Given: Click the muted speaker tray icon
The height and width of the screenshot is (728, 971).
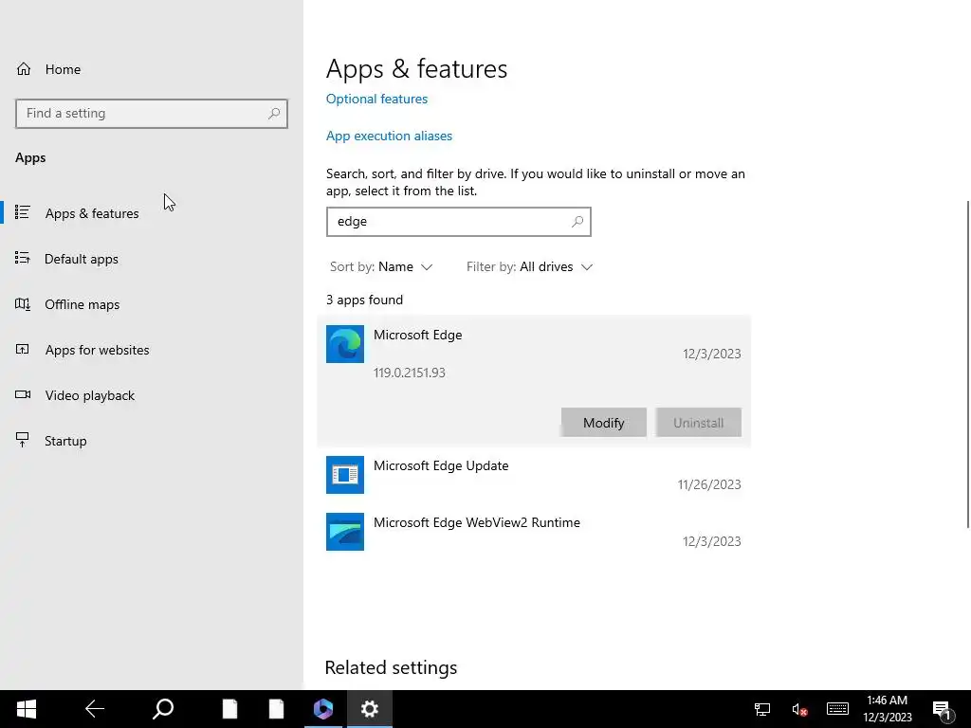Looking at the screenshot, I should [x=799, y=709].
